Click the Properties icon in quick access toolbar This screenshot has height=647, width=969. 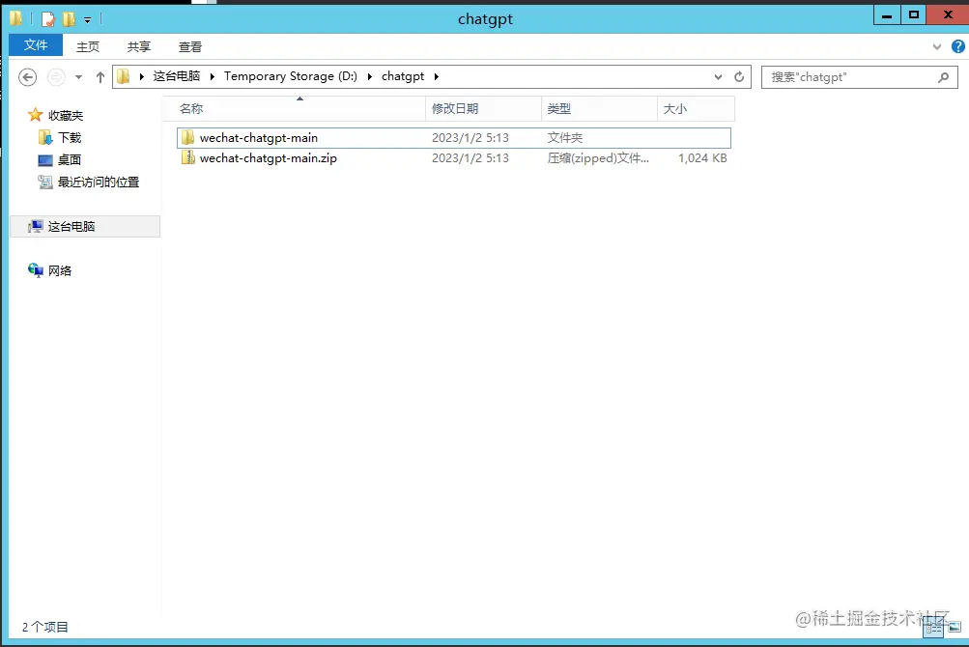(x=47, y=19)
